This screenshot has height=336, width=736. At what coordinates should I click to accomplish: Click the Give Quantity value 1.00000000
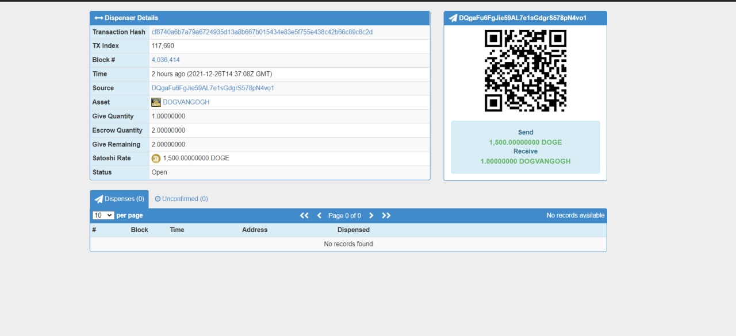168,116
